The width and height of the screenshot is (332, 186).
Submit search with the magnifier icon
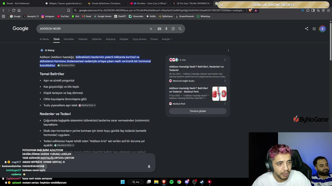tap(180, 29)
